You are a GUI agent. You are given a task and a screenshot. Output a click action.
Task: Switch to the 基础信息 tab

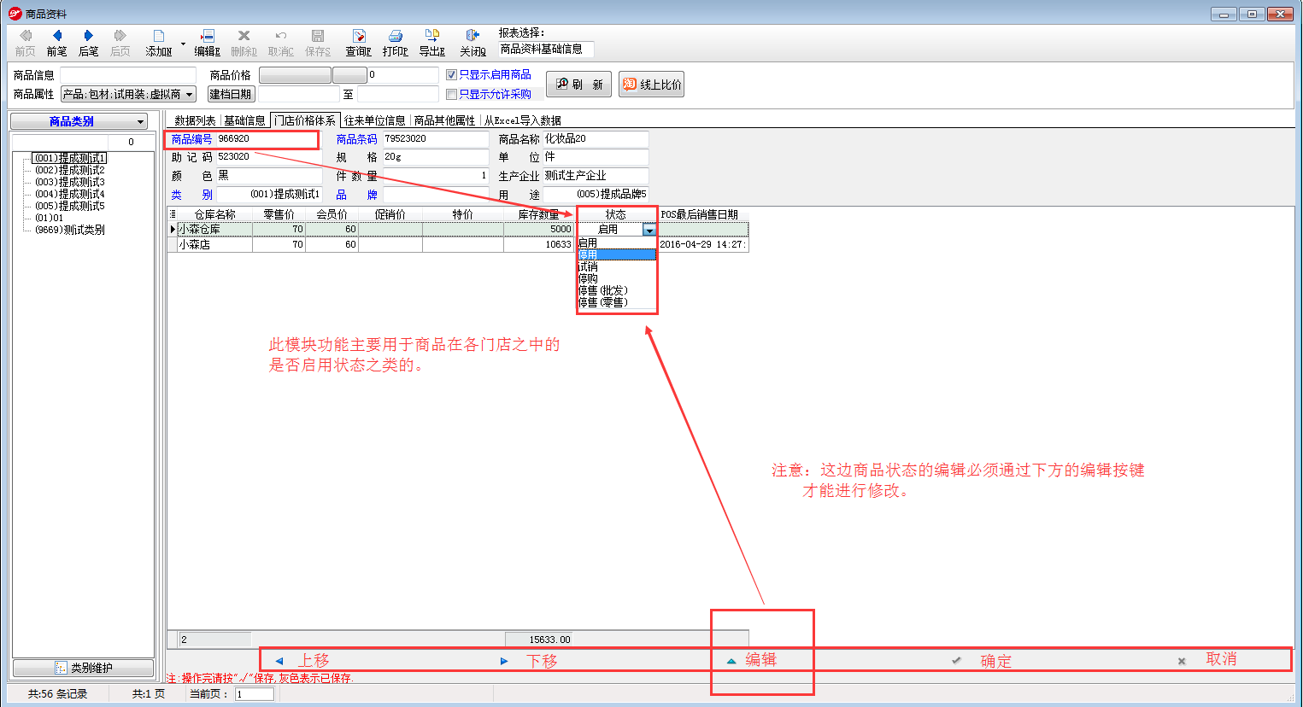point(244,120)
